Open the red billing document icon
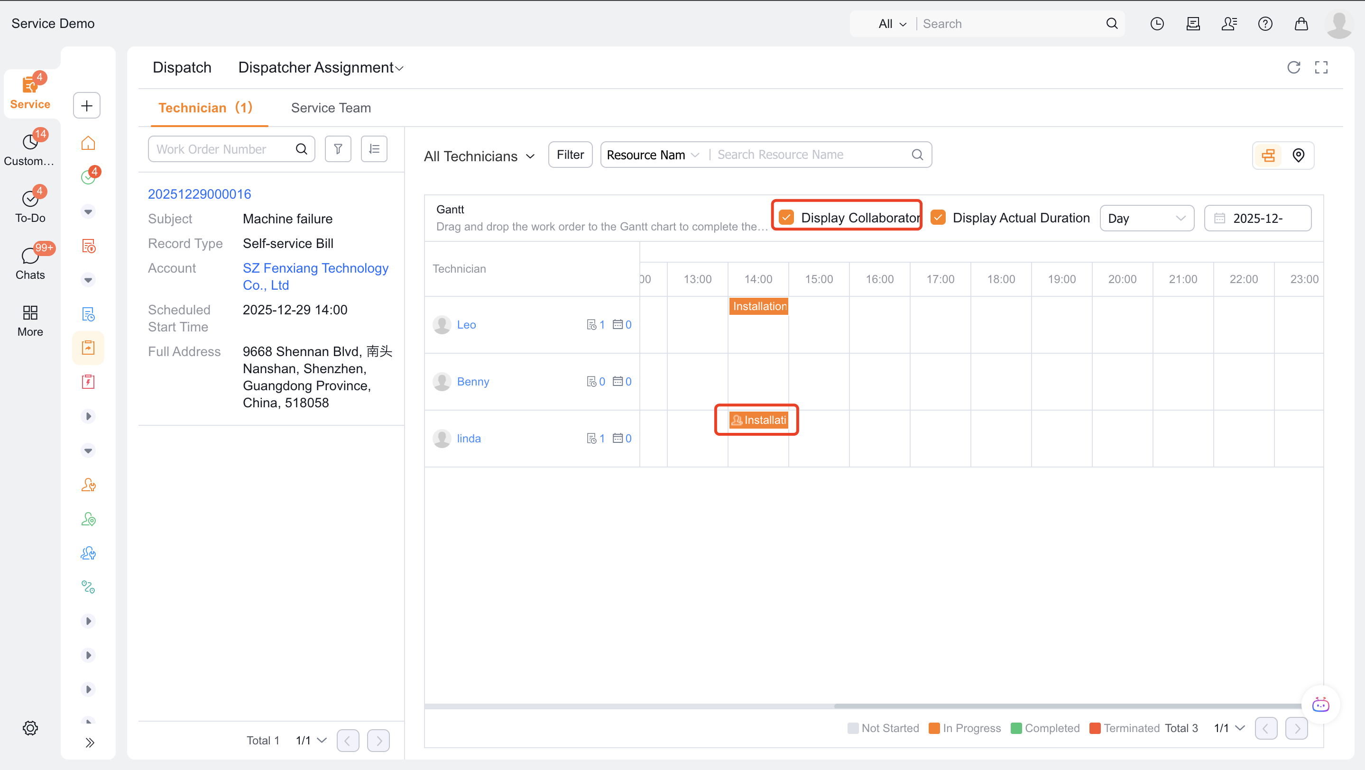The width and height of the screenshot is (1365, 770). [88, 246]
